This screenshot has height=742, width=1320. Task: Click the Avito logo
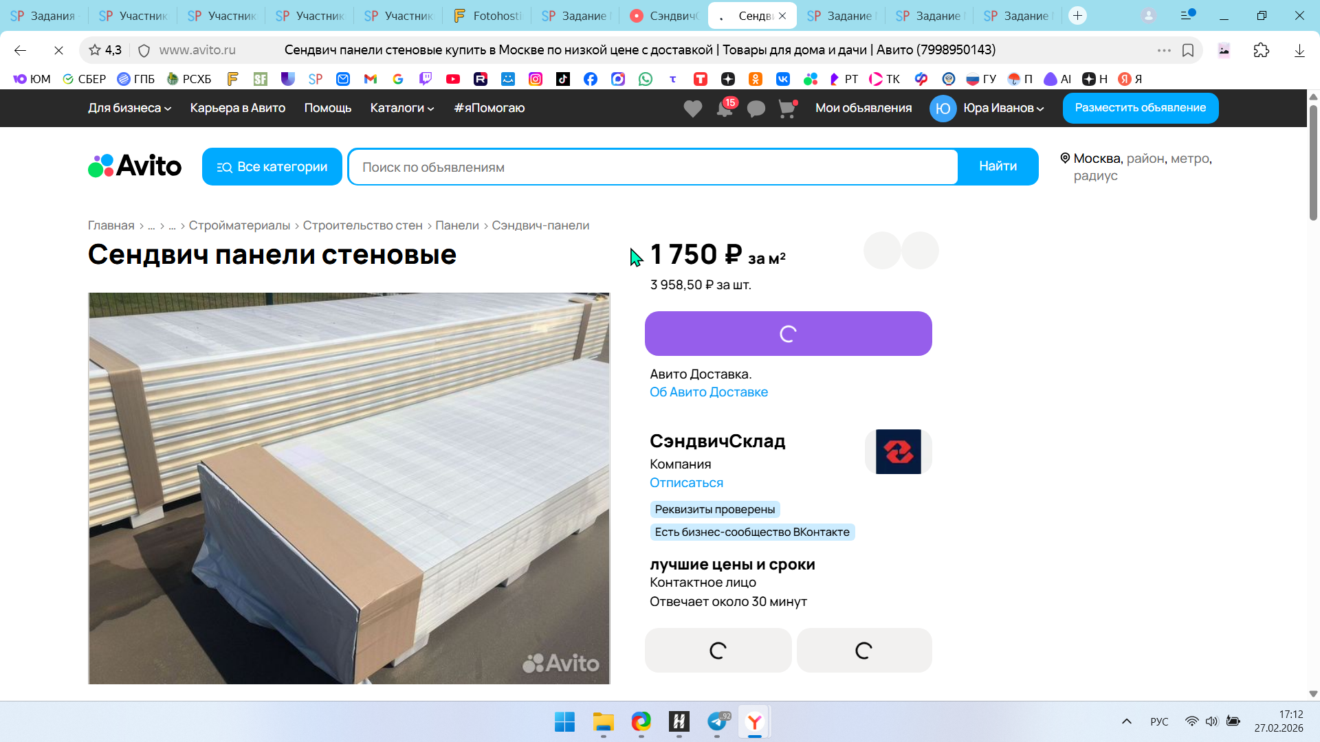tap(135, 166)
